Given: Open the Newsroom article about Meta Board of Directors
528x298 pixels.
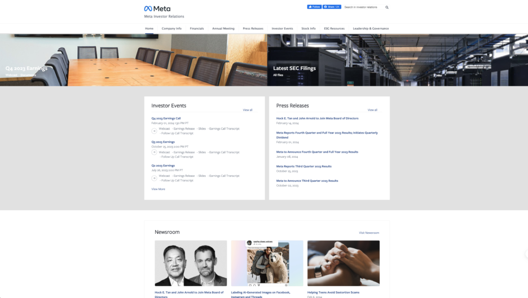Looking at the screenshot, I should (189, 294).
